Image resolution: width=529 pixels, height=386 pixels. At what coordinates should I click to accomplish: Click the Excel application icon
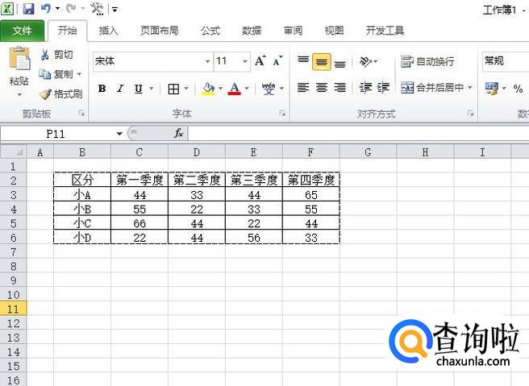7,9
